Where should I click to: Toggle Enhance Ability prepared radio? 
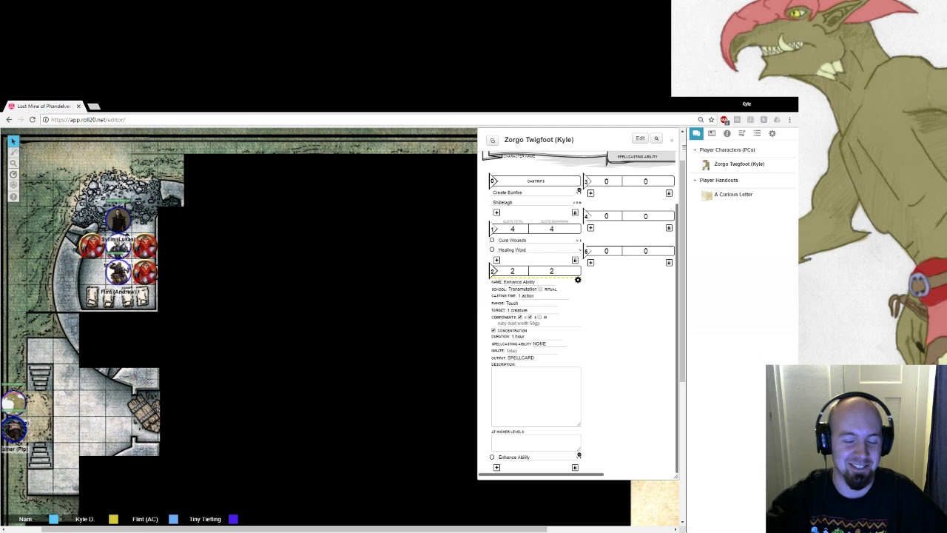pyautogui.click(x=492, y=457)
